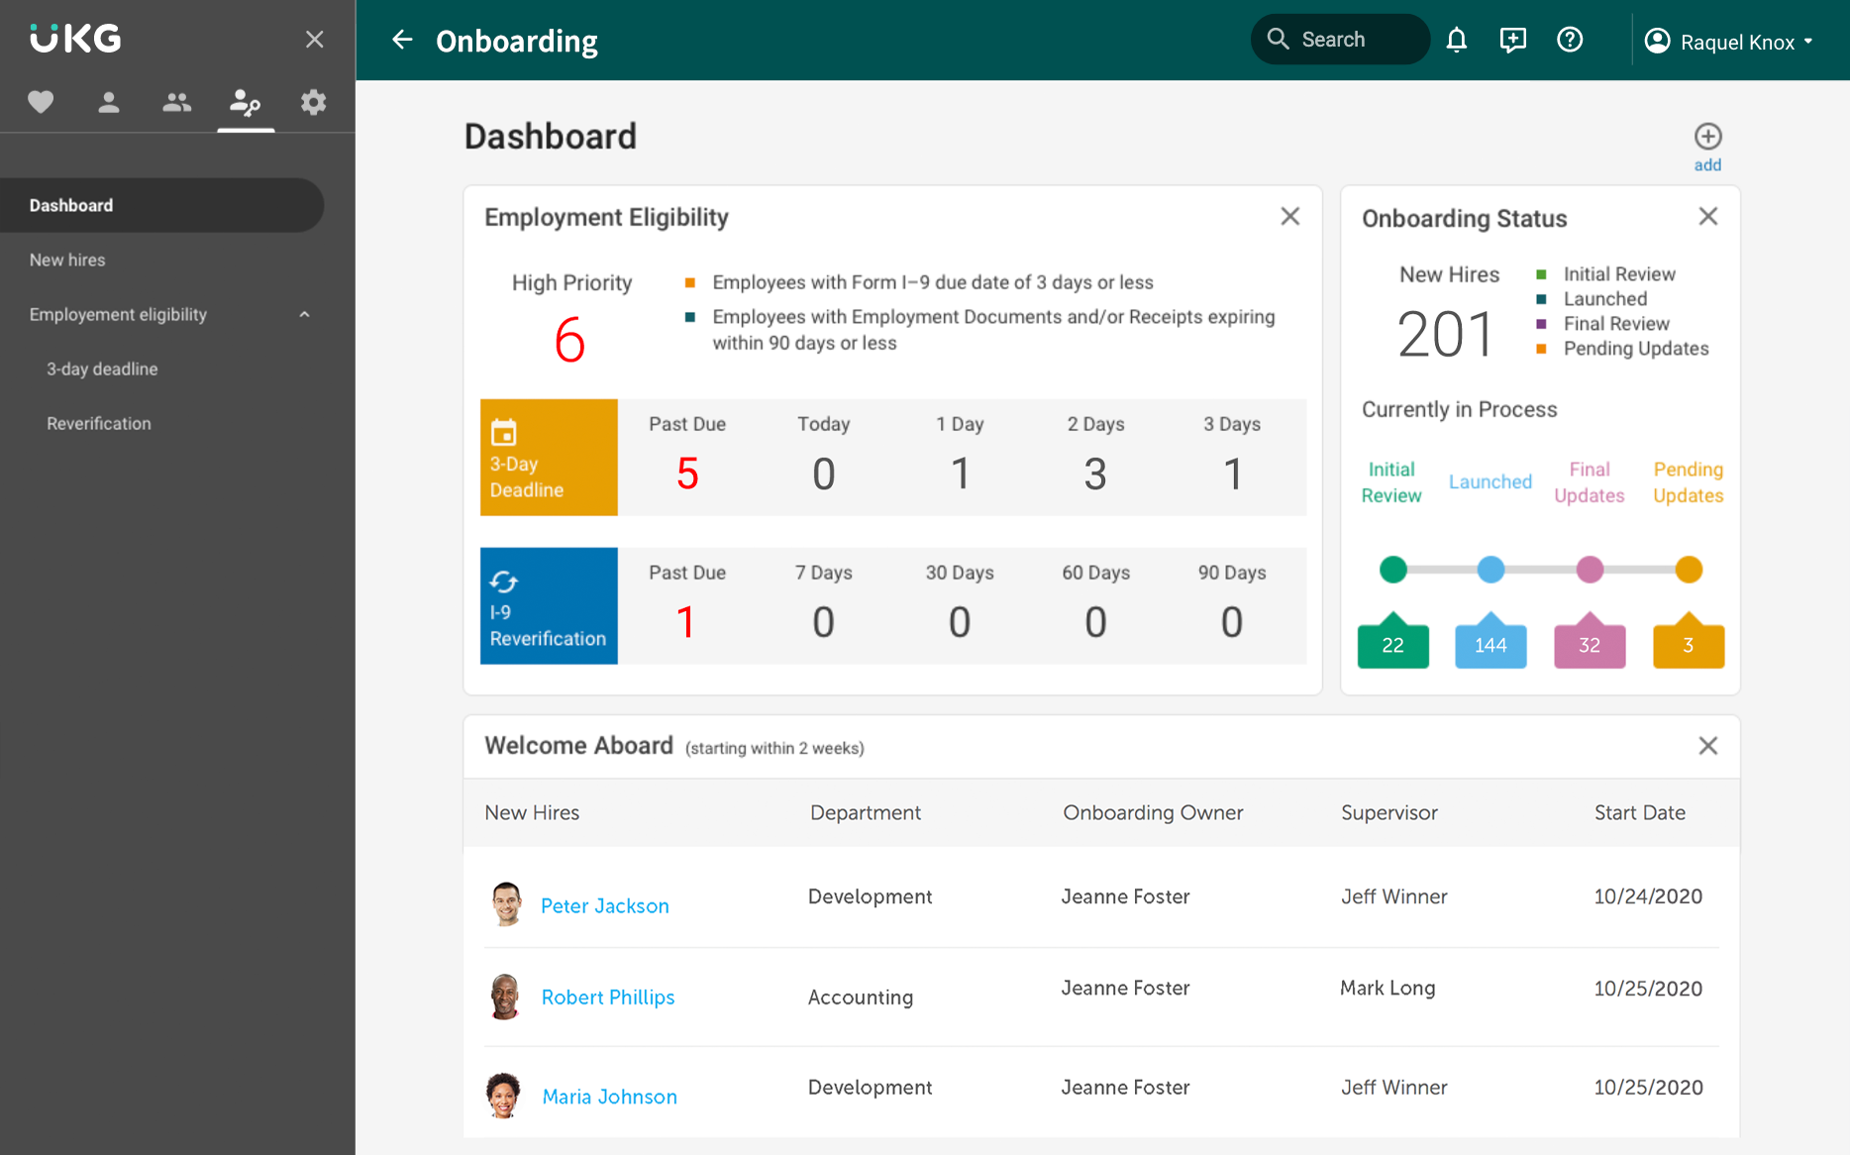Click the notifications bell icon
The width and height of the screenshot is (1850, 1155).
[x=1456, y=40]
